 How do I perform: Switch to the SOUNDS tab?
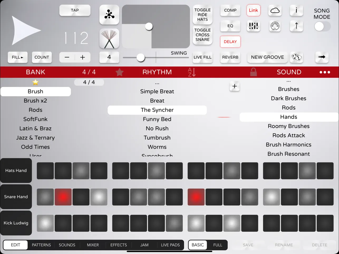point(67,245)
